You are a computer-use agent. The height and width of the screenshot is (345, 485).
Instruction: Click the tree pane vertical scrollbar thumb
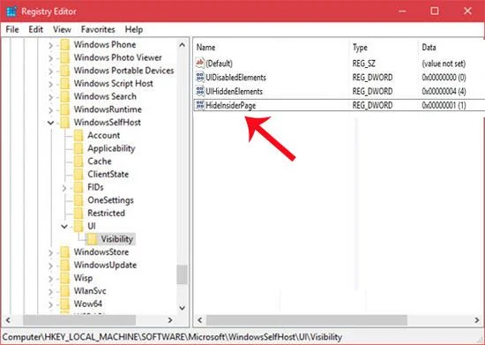[182, 274]
